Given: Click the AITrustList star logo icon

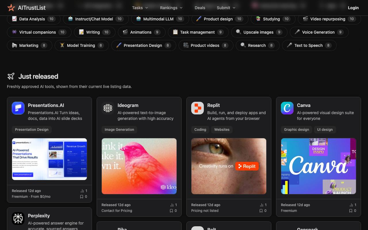Looking at the screenshot, I should pos(11,8).
